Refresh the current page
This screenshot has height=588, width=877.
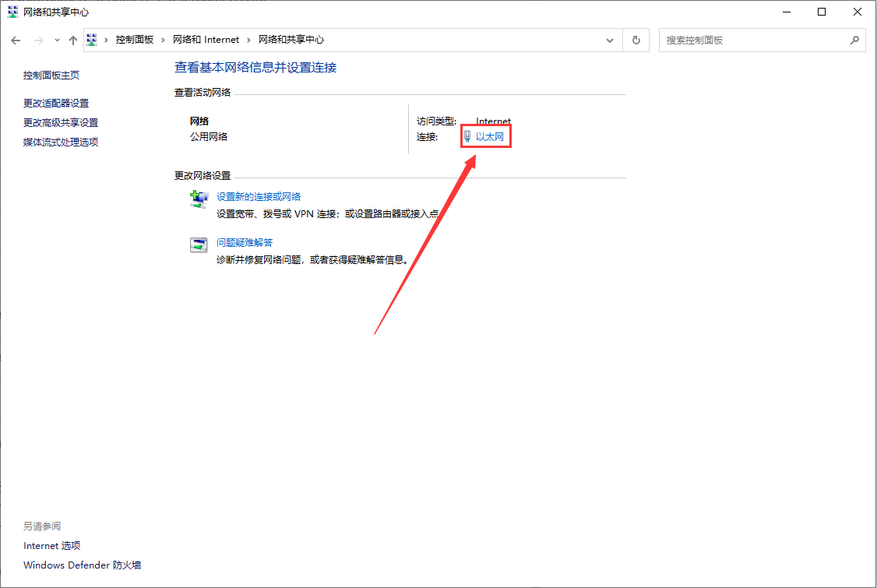pyautogui.click(x=636, y=40)
